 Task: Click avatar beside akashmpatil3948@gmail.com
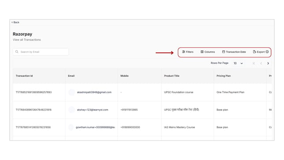coord(71,92)
